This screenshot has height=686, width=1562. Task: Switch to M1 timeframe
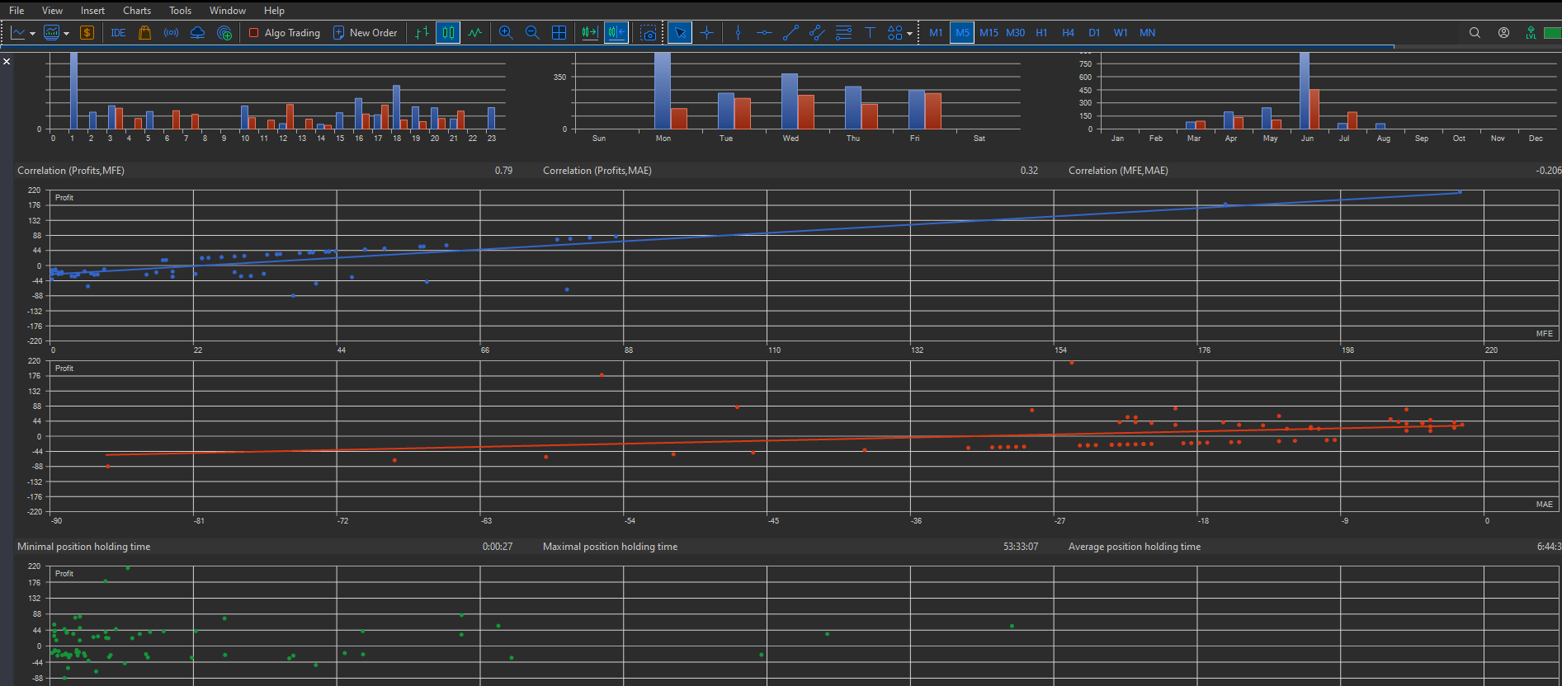pos(936,33)
